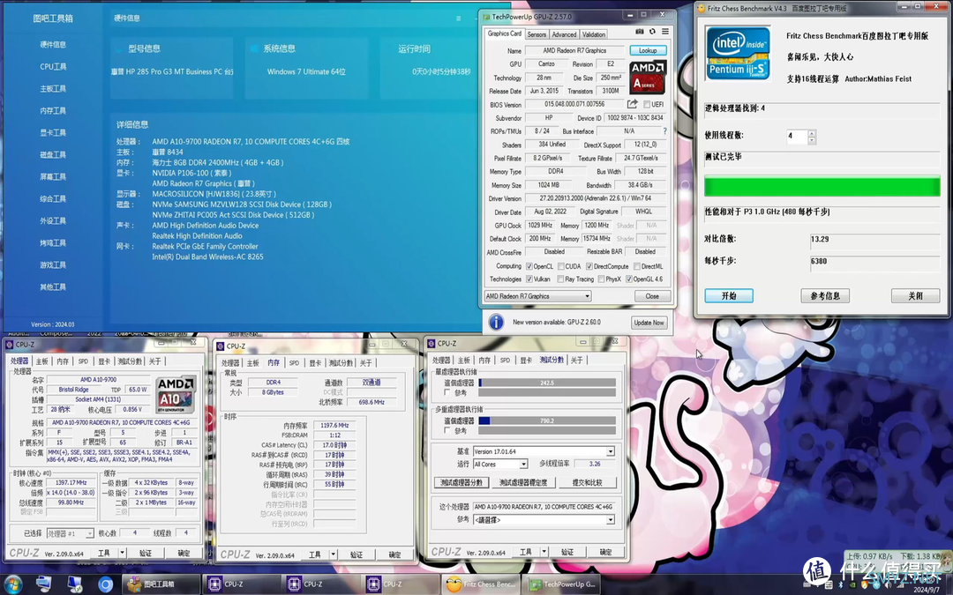Viewport: 953px width, 595px height.
Task: Select 烤鸡工具 in the 图吧工具箱 sidebar
Action: click(x=53, y=243)
